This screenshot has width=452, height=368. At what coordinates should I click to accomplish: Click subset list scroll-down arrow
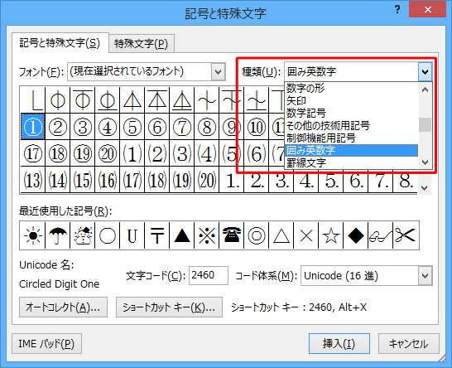click(x=425, y=162)
